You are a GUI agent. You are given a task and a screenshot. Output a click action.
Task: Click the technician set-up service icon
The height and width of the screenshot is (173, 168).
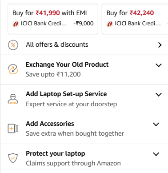click(13, 99)
